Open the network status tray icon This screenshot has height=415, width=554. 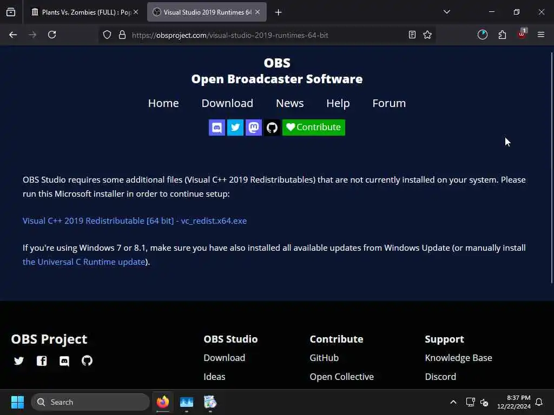[470, 402]
